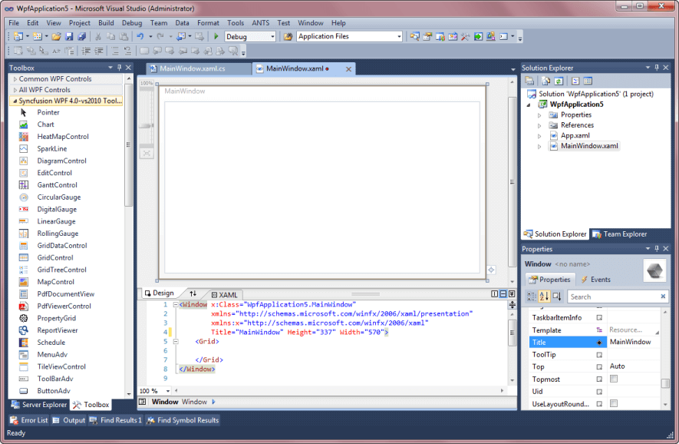Select the GridDataControl toolbox item
679x444 pixels.
[62, 245]
